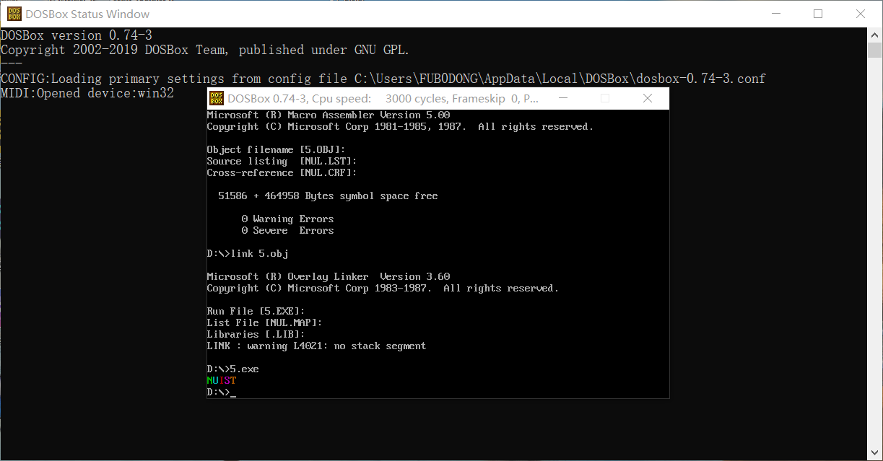This screenshot has height=461, width=883.
Task: Click the 'Overlay Linker Version 3.60' line
Action: [329, 277]
